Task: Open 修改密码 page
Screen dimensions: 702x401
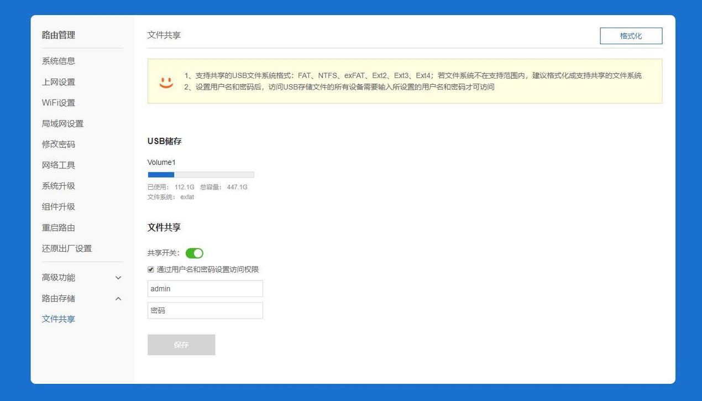Action: pyautogui.click(x=58, y=144)
